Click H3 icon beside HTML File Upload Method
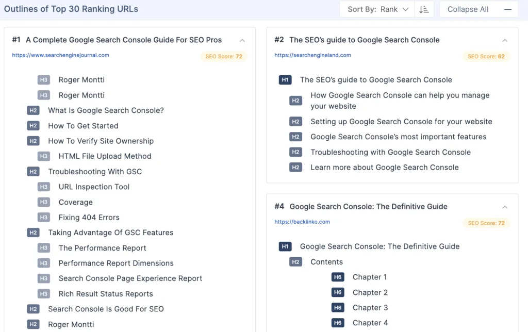 point(43,156)
